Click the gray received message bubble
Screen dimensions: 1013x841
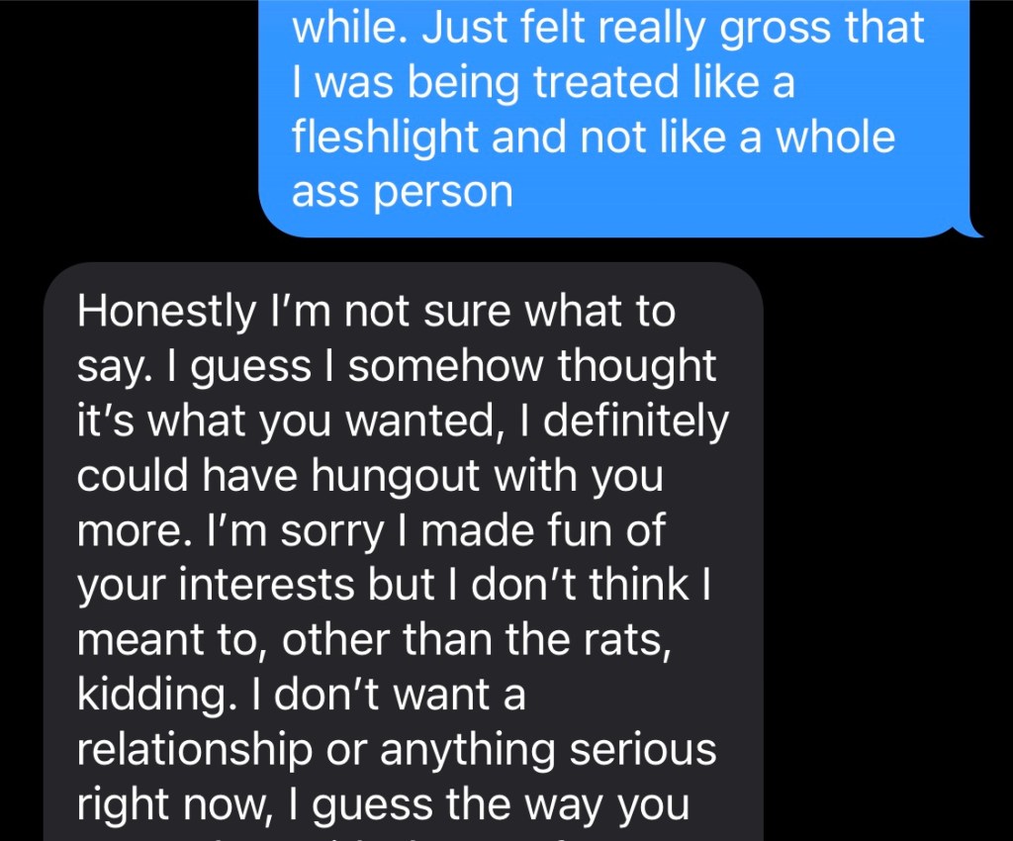[x=406, y=554]
